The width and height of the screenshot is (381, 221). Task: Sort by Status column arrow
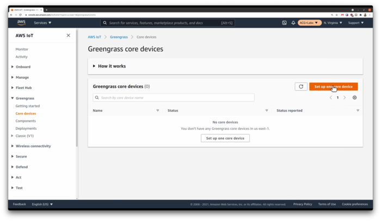[x=267, y=111]
